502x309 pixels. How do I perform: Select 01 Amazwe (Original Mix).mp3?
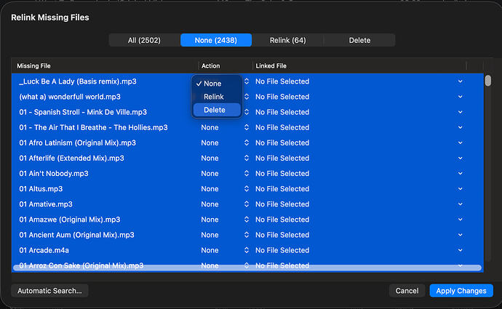click(x=70, y=220)
